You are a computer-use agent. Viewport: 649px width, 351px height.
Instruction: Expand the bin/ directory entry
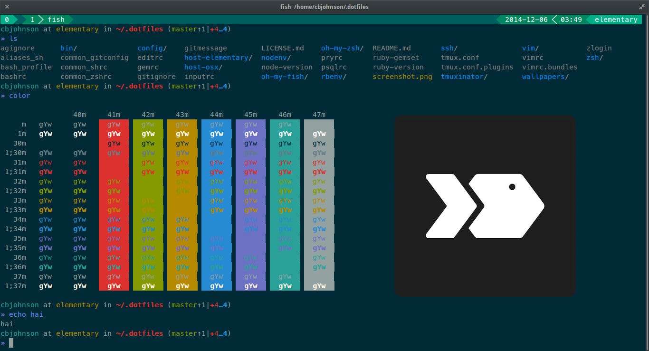click(x=68, y=48)
